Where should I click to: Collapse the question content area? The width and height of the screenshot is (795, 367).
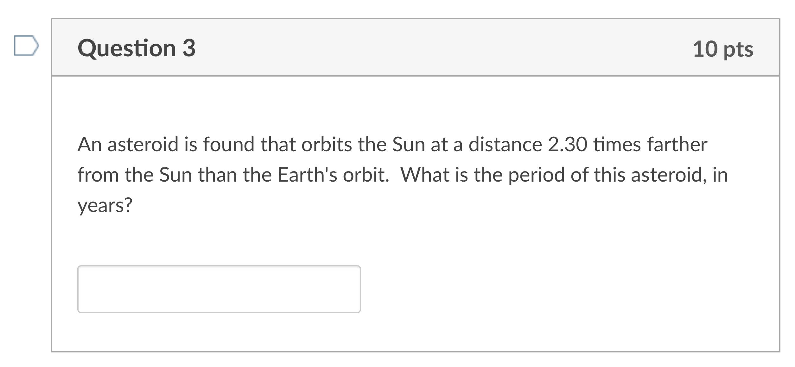pyautogui.click(x=412, y=47)
